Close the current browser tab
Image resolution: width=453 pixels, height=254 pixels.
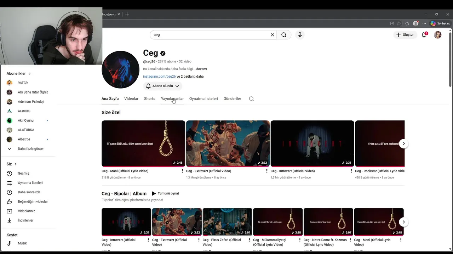[x=119, y=14]
